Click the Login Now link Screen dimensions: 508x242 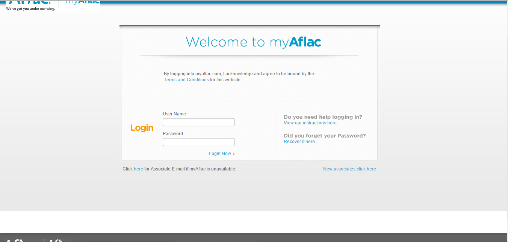(x=220, y=154)
